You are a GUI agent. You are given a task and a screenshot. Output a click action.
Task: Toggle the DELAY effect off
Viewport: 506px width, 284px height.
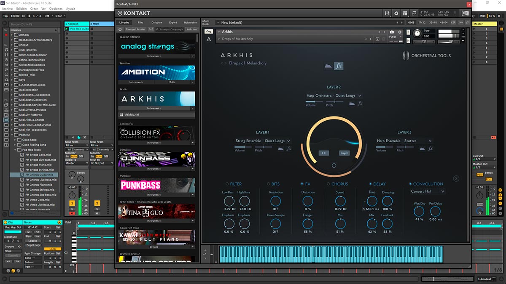[370, 184]
